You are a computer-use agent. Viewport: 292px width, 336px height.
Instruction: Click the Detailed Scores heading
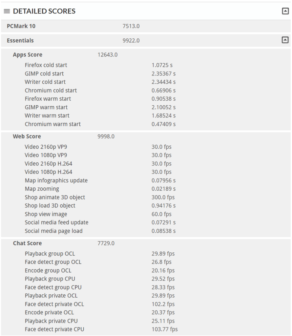tap(44, 11)
